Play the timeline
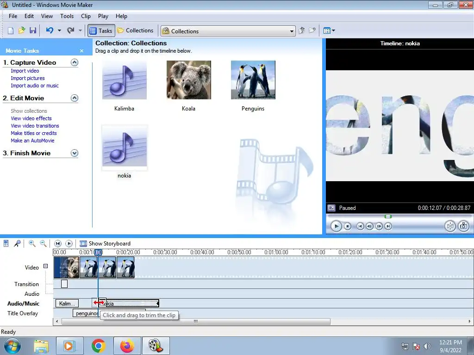Image resolution: width=474 pixels, height=355 pixels. pyautogui.click(x=69, y=244)
